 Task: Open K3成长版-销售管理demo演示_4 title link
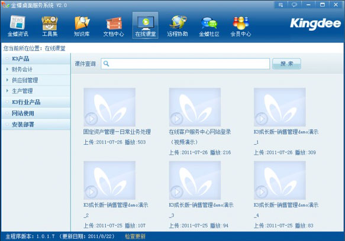[x=286, y=210]
